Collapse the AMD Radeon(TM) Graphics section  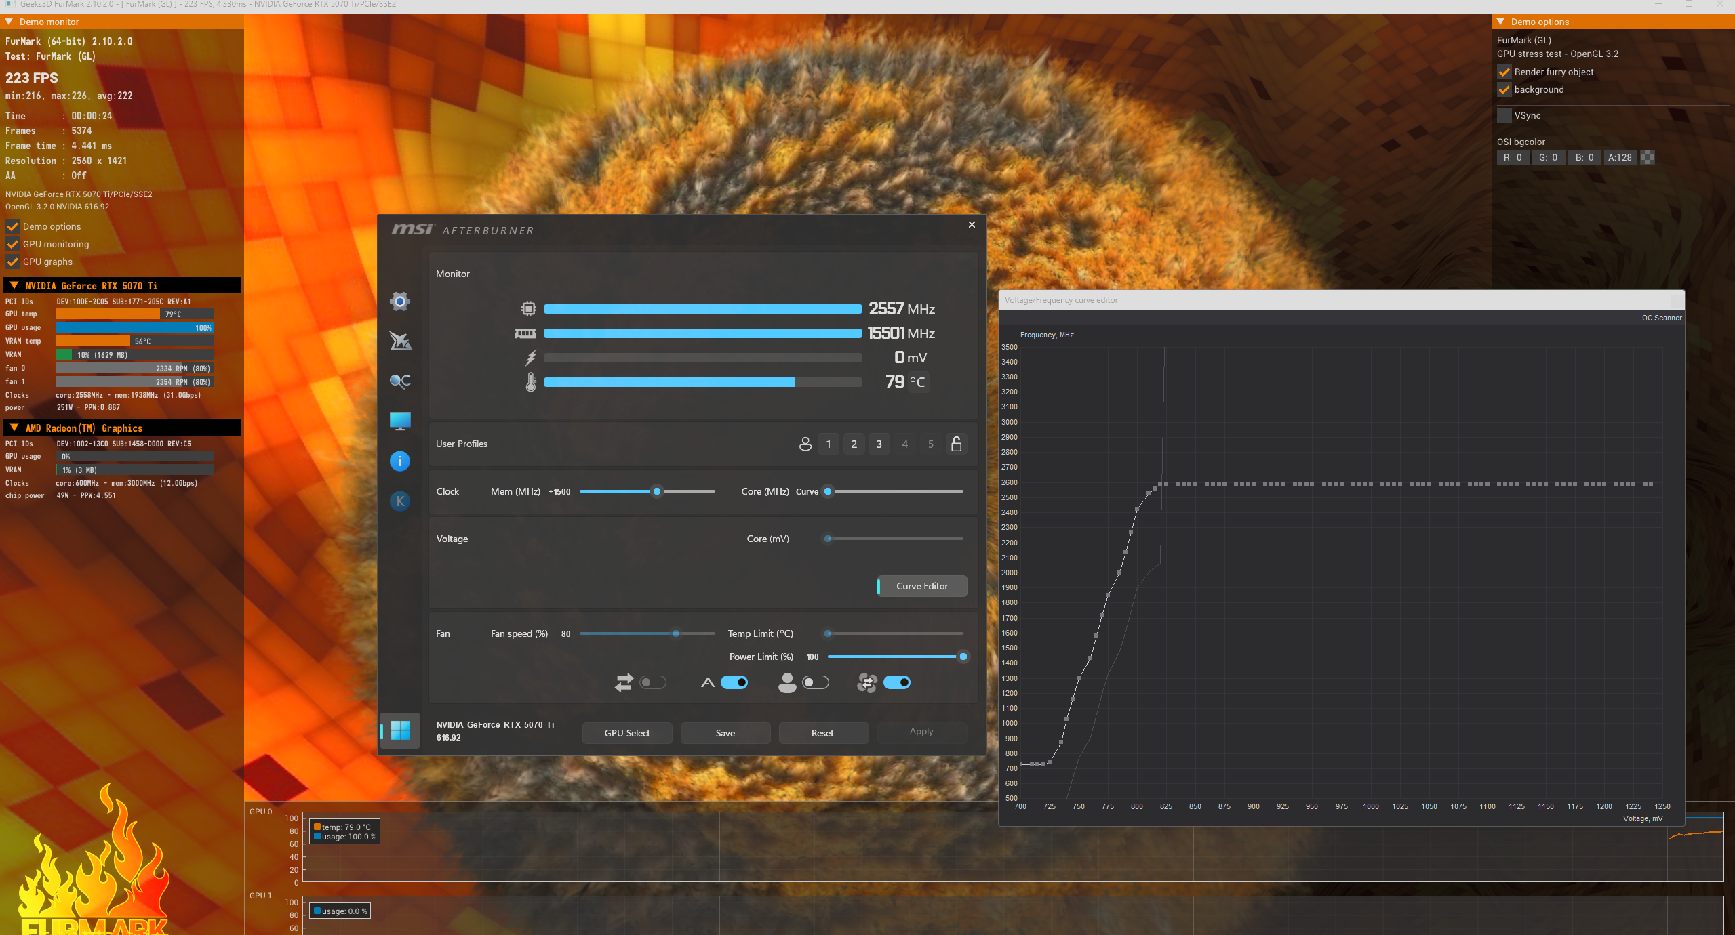click(x=14, y=428)
